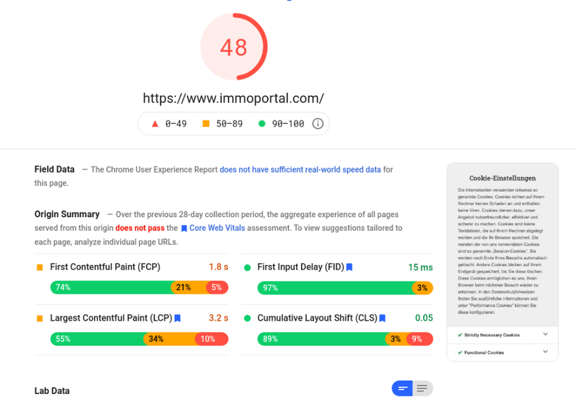Click the green circle 90–100 legend icon
Screen dimensions: 576x402
262,123
